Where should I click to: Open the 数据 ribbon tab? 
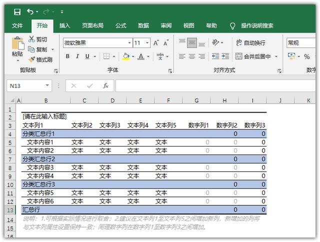click(143, 25)
